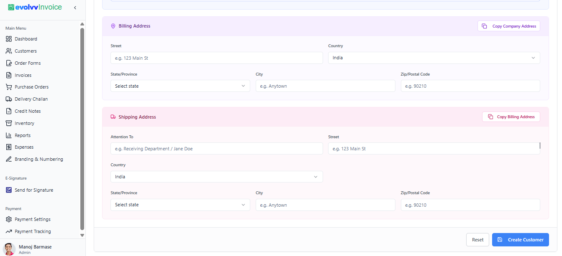Click the Manoj Barmase profile avatar
Image resolution: width=562 pixels, height=256 pixels.
coord(9,249)
